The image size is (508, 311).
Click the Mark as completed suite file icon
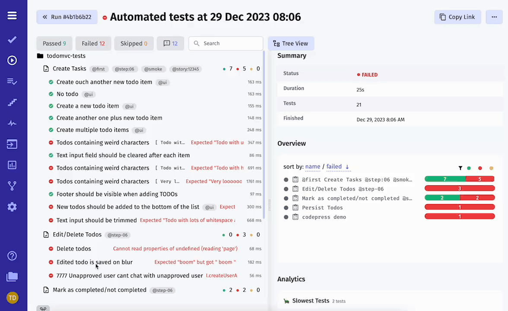46,290
